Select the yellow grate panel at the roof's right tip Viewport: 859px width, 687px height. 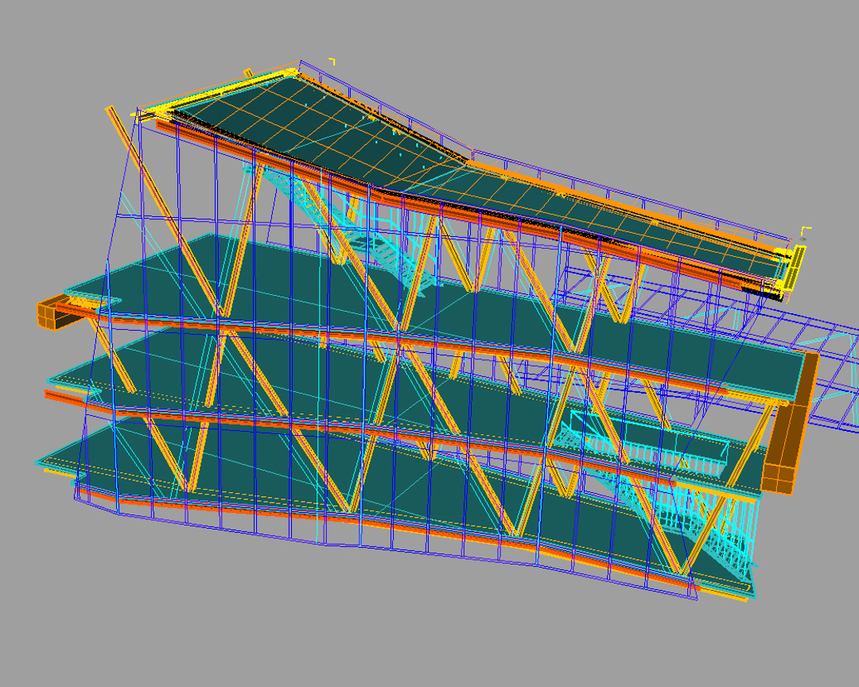(x=795, y=266)
